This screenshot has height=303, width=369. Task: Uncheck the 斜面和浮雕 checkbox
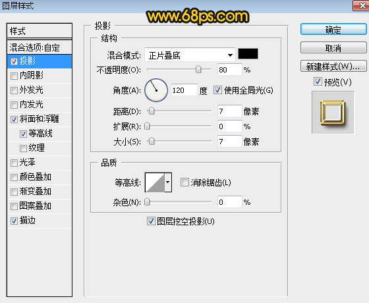tap(14, 119)
